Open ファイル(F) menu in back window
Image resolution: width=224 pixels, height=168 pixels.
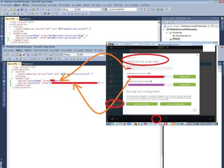(x=7, y=5)
